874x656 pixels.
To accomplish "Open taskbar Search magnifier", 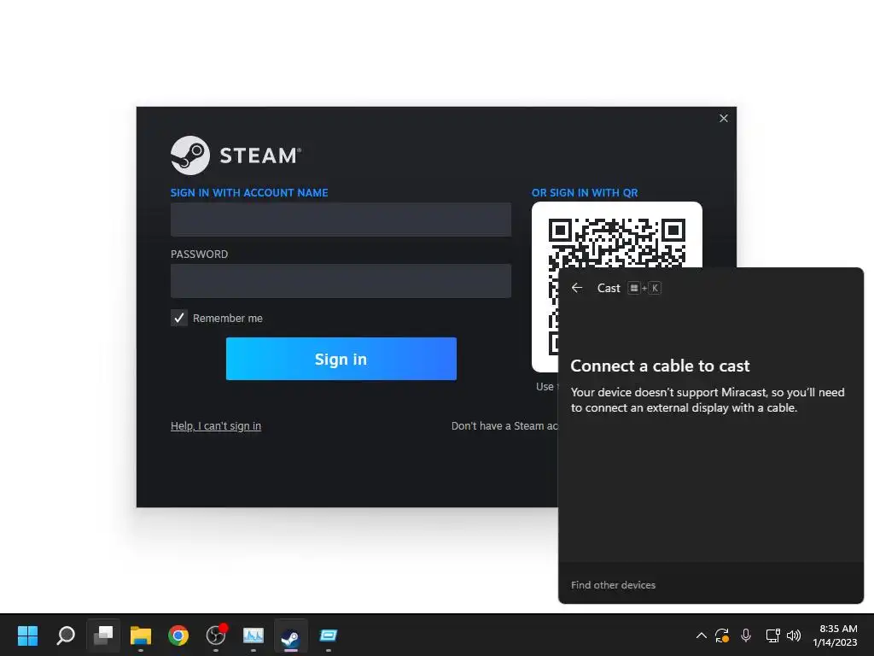I will point(66,635).
